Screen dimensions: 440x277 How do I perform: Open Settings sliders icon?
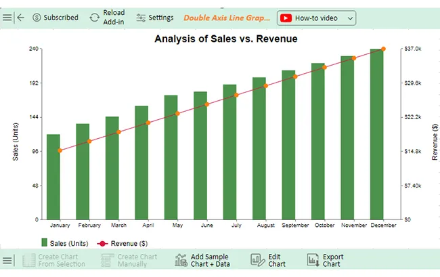tap(141, 18)
